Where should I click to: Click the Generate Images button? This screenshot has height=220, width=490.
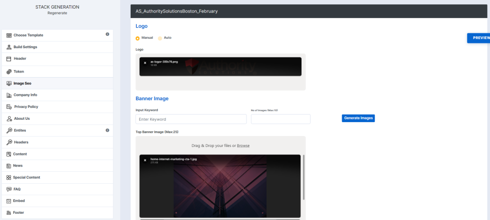358,118
